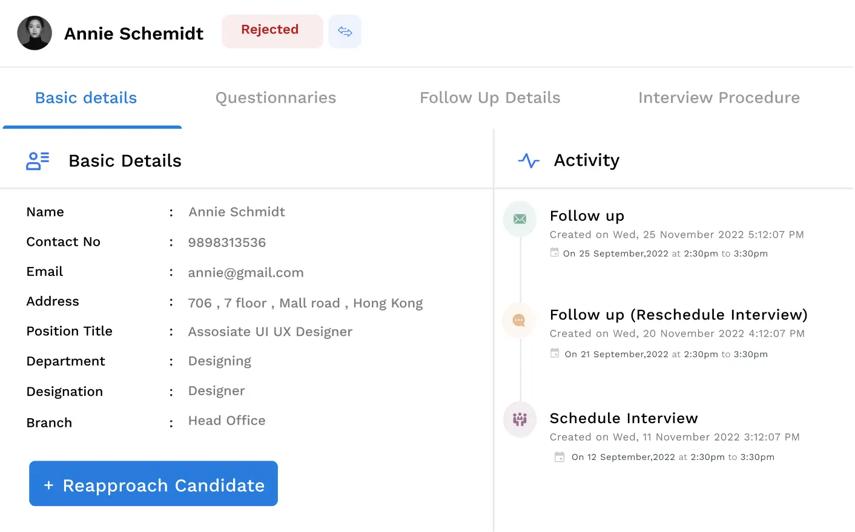Click calendar icon beside 25 September date
Image resolution: width=855 pixels, height=532 pixels.
click(x=554, y=253)
